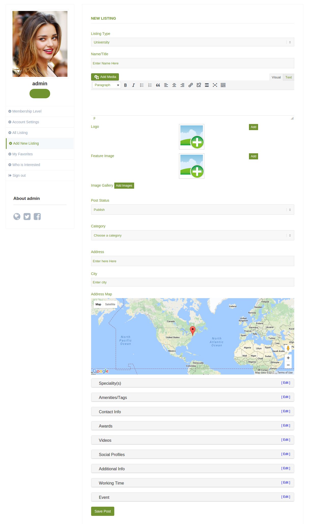Open distraction-free fullscreen editor mode
309x524 pixels.
215,85
